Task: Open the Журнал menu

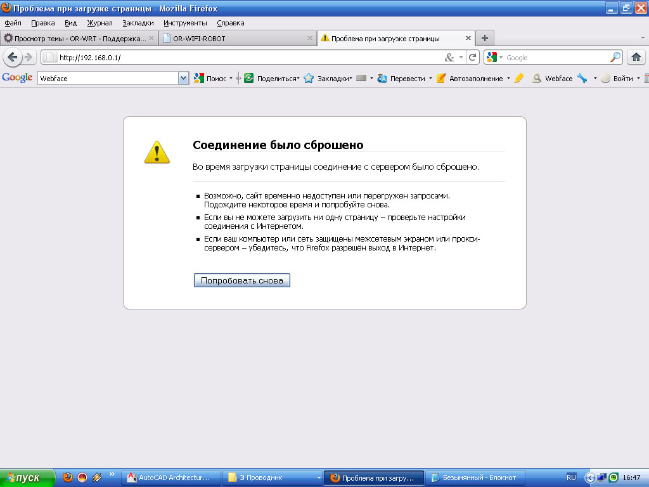Action: [100, 23]
